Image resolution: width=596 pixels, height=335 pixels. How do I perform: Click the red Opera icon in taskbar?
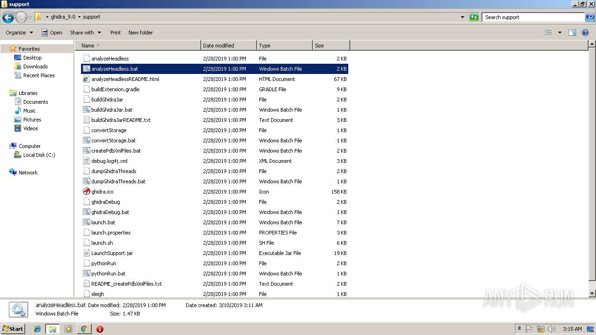[100, 329]
